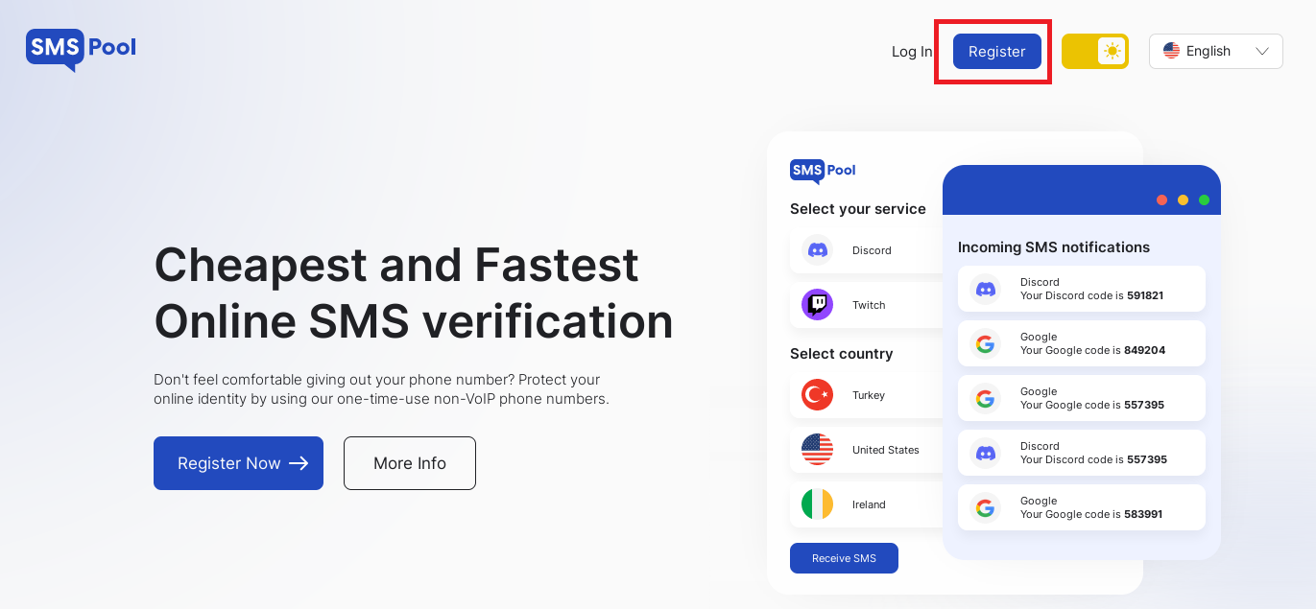1316x609 pixels.
Task: Open the Google notification with code 583991
Action: pos(1082,507)
